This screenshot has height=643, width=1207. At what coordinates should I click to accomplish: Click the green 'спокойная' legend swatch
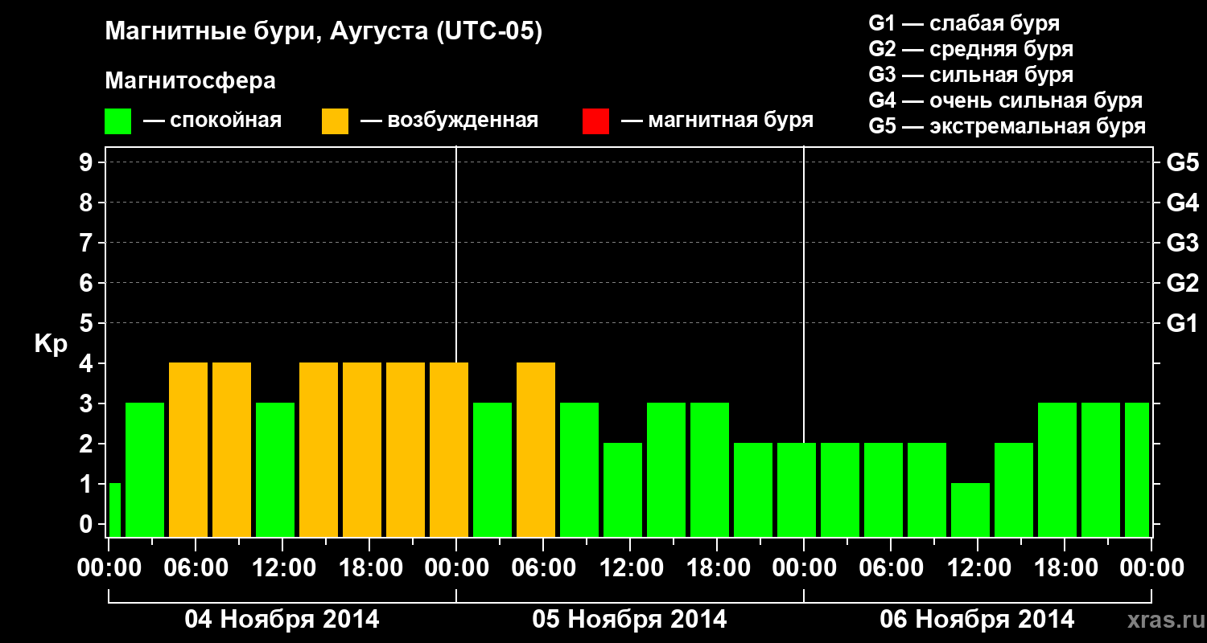[x=117, y=121]
